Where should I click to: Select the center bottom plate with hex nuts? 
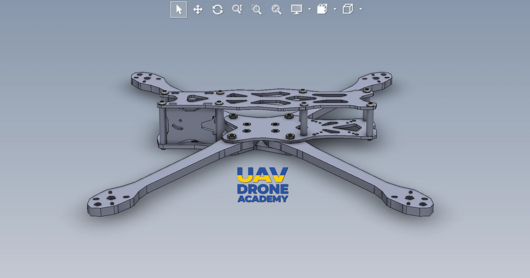click(x=260, y=130)
